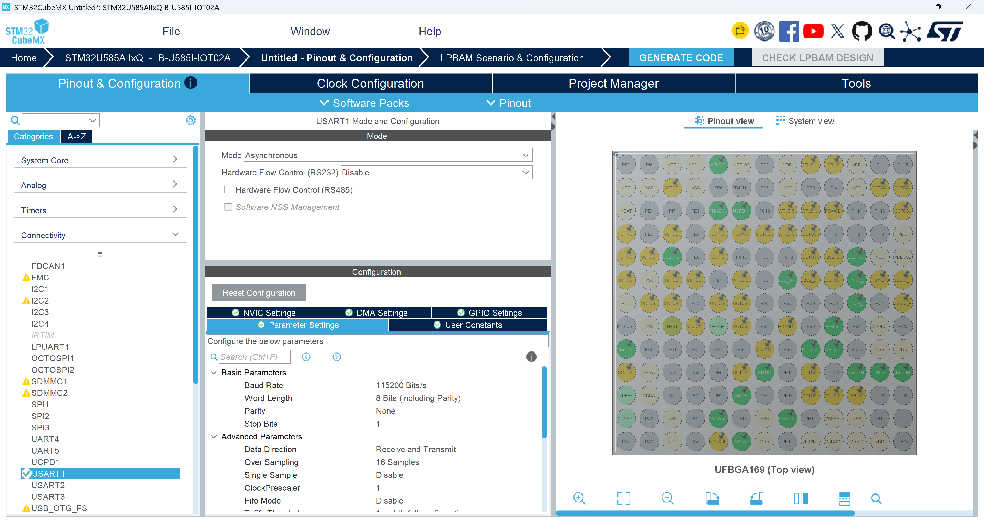
Task: Open the Help menu
Action: point(430,31)
